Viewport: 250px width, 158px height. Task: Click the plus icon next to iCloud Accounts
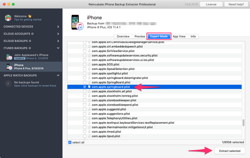click(x=32, y=34)
